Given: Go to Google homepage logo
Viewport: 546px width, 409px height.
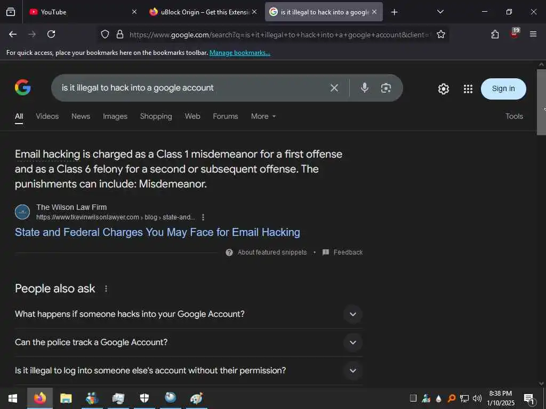Looking at the screenshot, I should coord(22,87).
